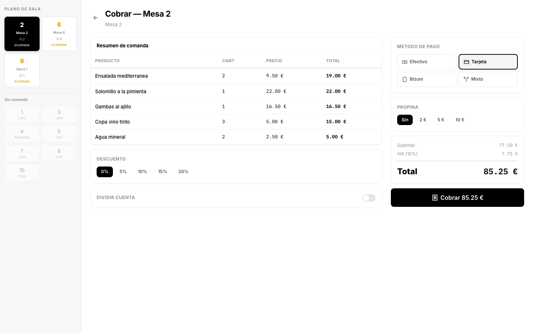Add a 10 € tip
The height and width of the screenshot is (333, 533).
(460, 120)
